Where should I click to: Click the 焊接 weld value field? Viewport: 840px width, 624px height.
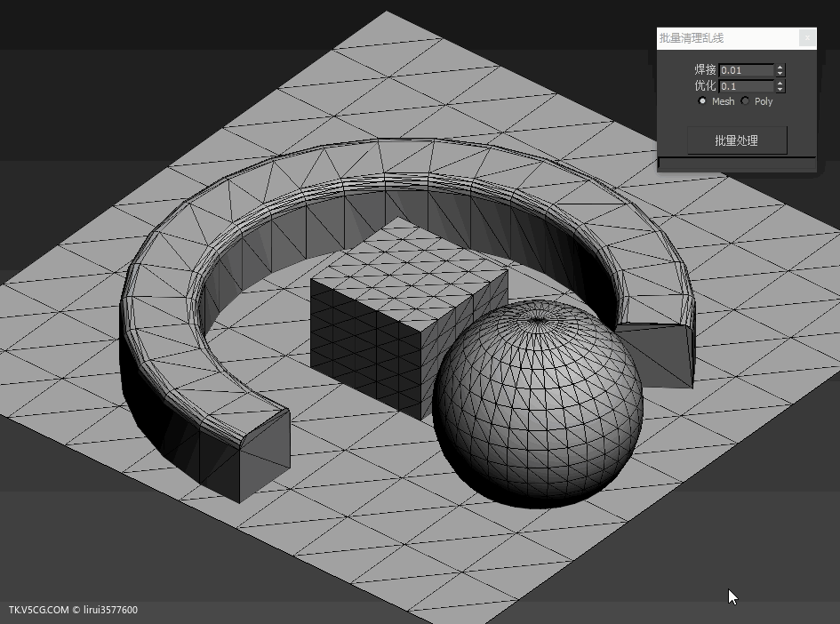coord(746,70)
